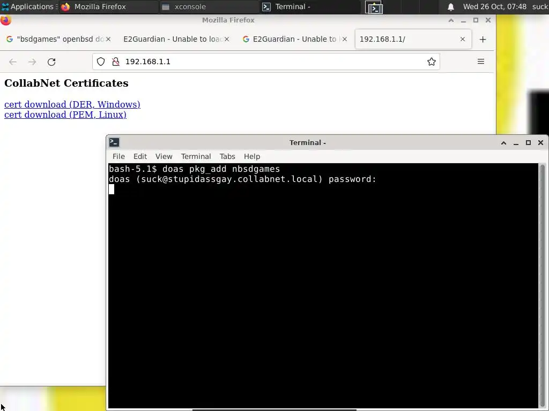
Task: Shade the Terminal window with the up arrow
Action: (x=503, y=142)
